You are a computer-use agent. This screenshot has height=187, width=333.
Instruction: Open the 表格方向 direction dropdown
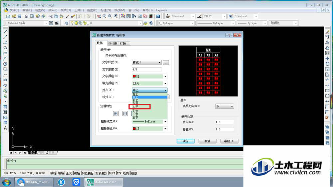224,106
